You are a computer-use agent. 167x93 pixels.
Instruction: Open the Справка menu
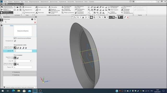[91, 2]
